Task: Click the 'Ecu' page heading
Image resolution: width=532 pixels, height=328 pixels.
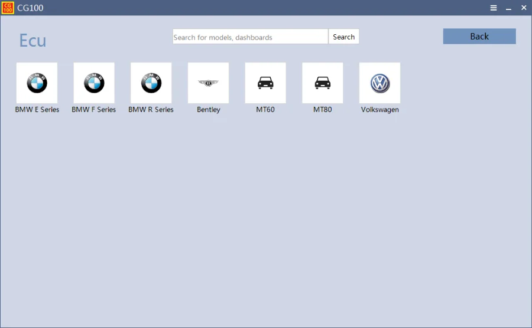Action: [x=33, y=41]
